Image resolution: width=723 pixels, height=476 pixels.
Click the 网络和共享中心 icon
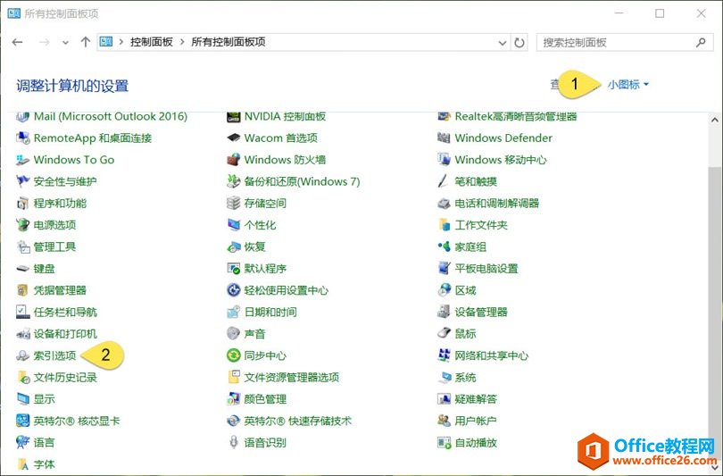(444, 355)
